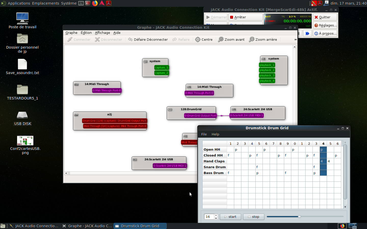Click the JACK transport fast-forward button

click(307, 33)
